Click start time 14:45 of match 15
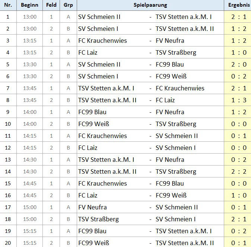Screen dimensions: 251x247 tap(30, 183)
